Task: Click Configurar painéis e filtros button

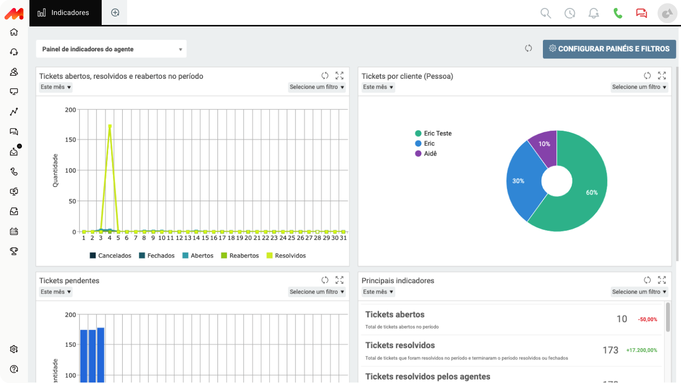Action: [609, 49]
